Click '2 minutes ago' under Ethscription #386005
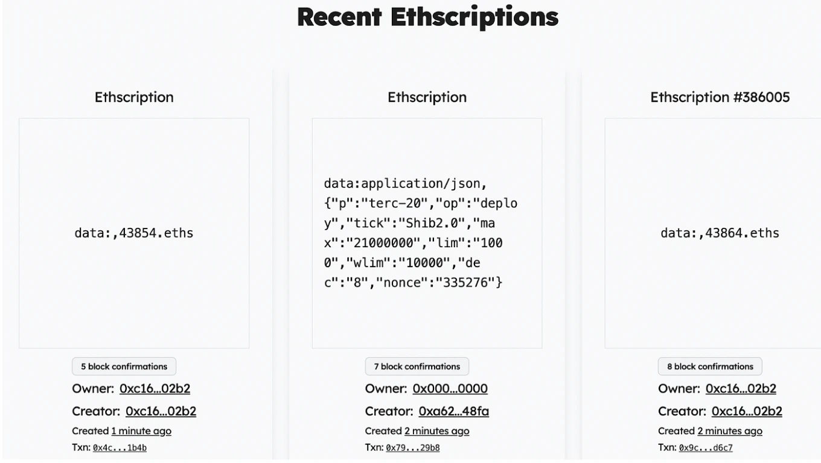 coord(729,431)
